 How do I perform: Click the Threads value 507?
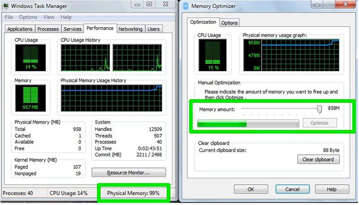coord(158,135)
